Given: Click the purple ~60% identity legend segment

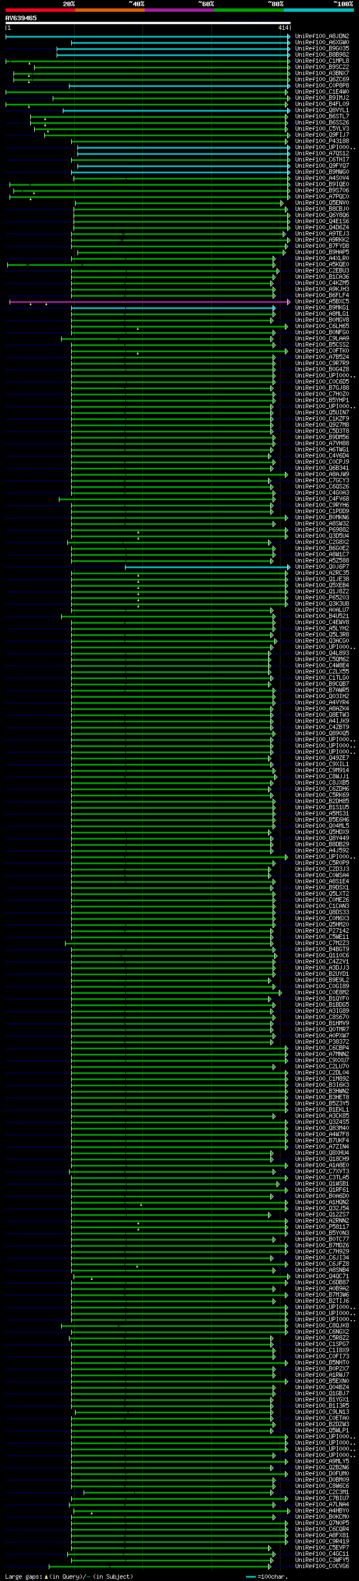Looking at the screenshot, I should click(179, 10).
